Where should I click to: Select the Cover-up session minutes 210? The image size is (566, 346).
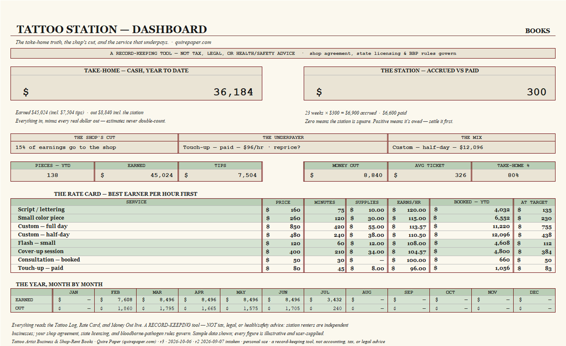339,252
